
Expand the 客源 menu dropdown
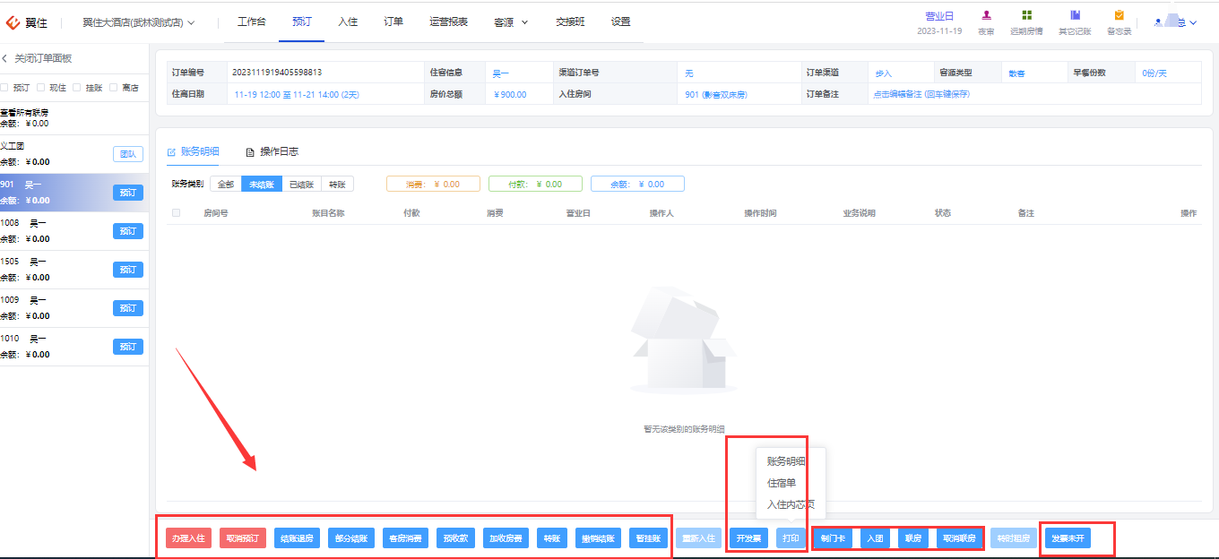pyautogui.click(x=524, y=22)
